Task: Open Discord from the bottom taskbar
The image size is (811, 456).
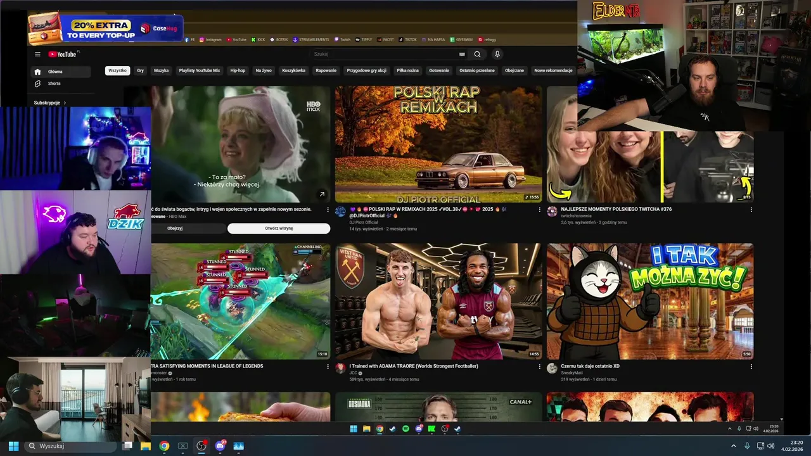Action: coord(220,446)
